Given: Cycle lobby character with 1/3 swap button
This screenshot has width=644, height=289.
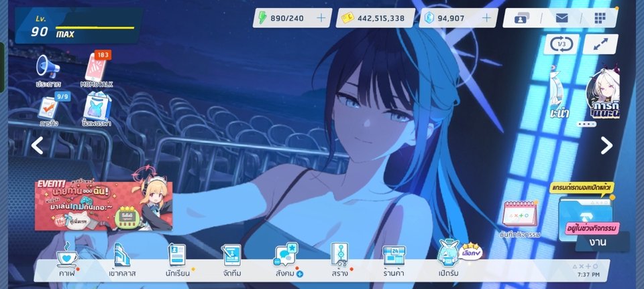Looking at the screenshot, I should pos(561,44).
